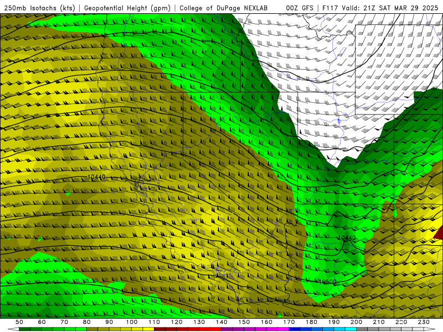This screenshot has width=443, height=332.
Task: Click the colorbar tick label 220
Action: coord(401,322)
